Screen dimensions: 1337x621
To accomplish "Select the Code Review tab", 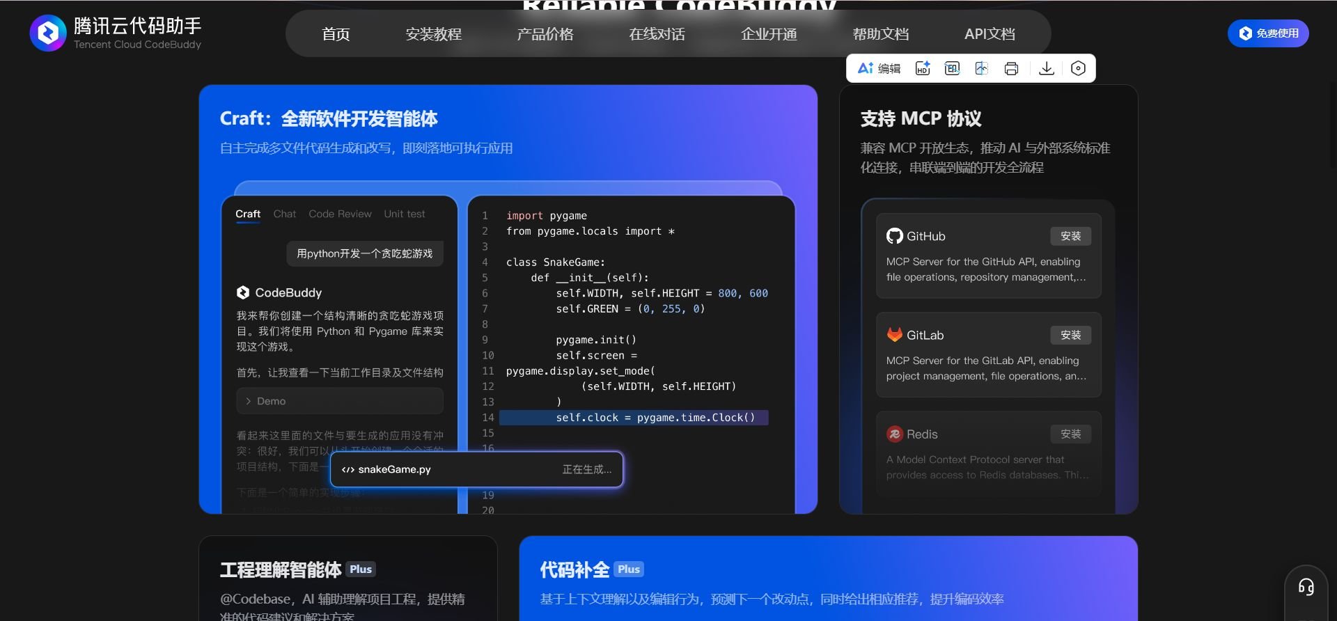I will pos(340,214).
